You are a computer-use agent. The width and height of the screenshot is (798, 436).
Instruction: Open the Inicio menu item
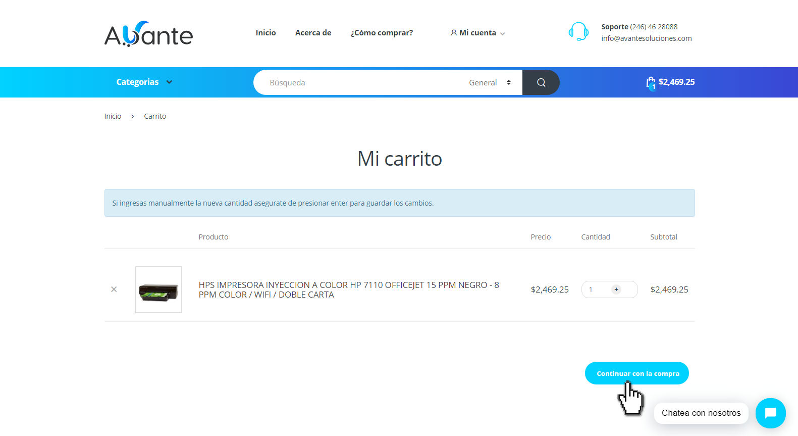pyautogui.click(x=265, y=33)
